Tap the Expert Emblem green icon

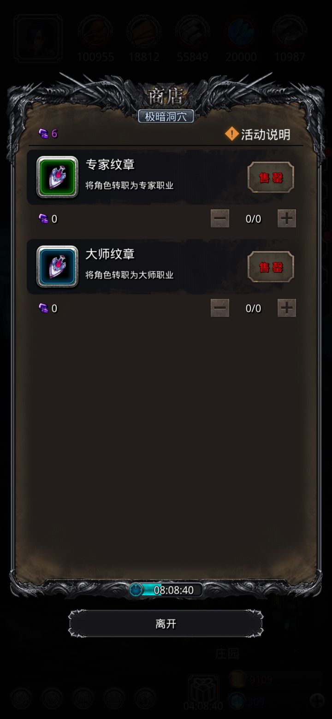coord(58,177)
